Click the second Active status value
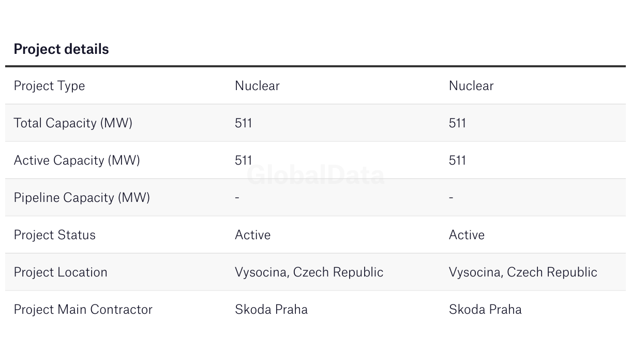The height and width of the screenshot is (349, 631). tap(467, 235)
